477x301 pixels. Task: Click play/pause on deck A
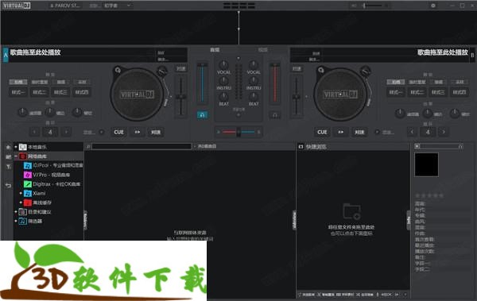tap(138, 132)
